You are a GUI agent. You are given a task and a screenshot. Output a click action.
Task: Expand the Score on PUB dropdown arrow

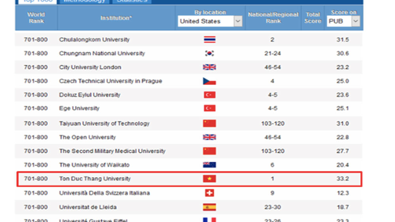[355, 21]
